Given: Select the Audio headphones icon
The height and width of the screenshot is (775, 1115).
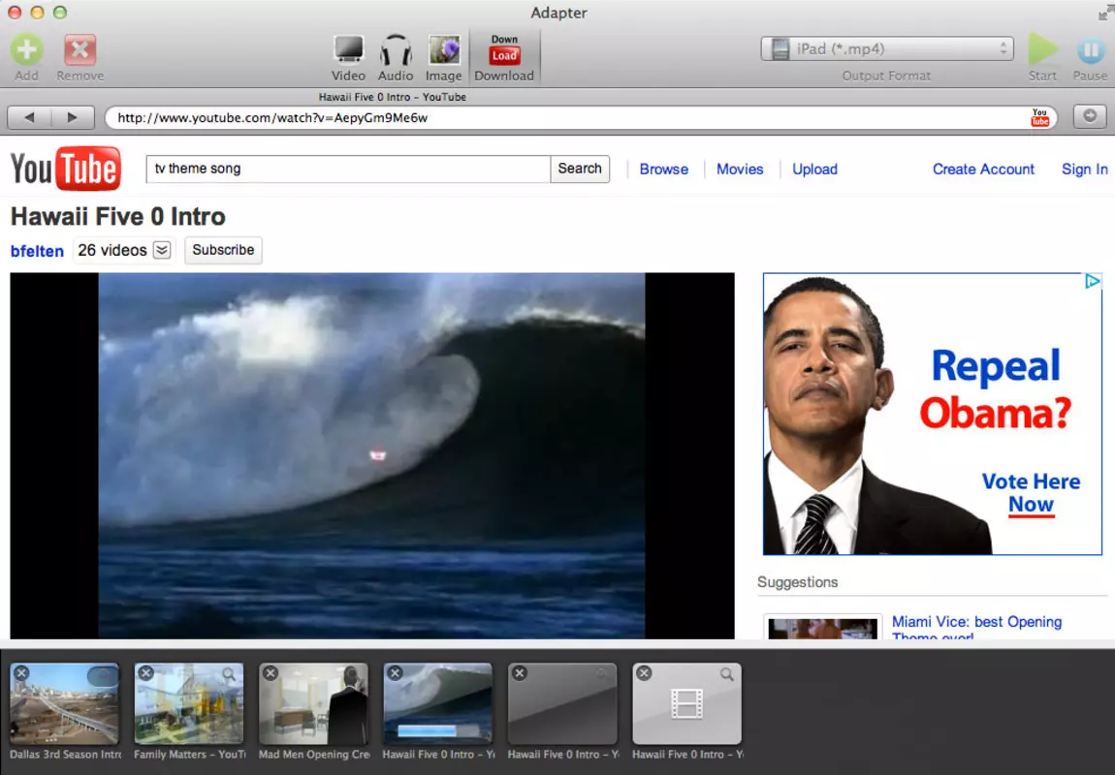Looking at the screenshot, I should click(396, 49).
